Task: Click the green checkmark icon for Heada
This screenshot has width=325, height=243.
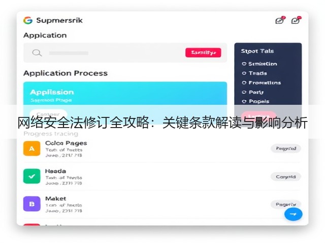Action: [31, 176]
